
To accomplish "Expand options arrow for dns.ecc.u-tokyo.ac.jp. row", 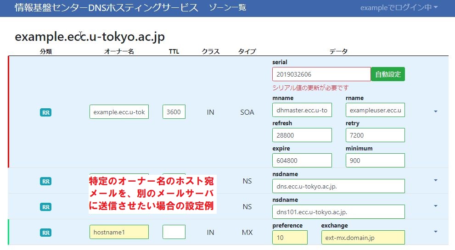I will [x=436, y=180].
